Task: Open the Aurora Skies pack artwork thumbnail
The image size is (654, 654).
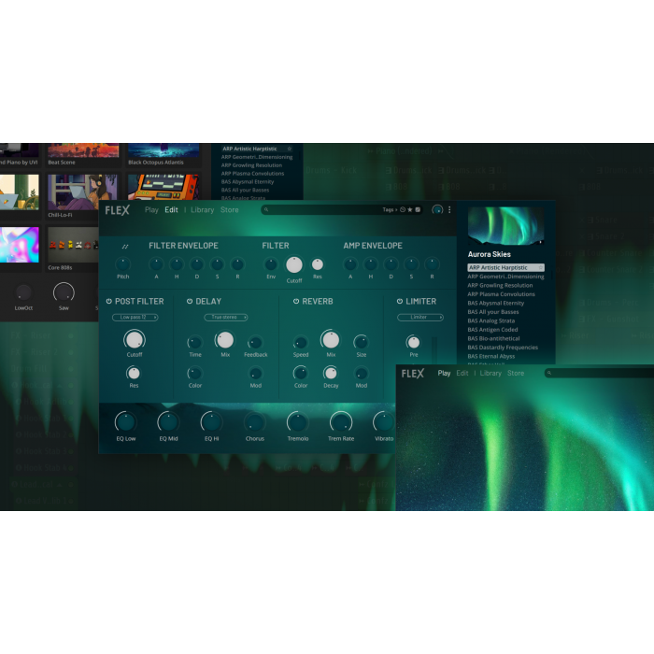Action: pos(506,226)
